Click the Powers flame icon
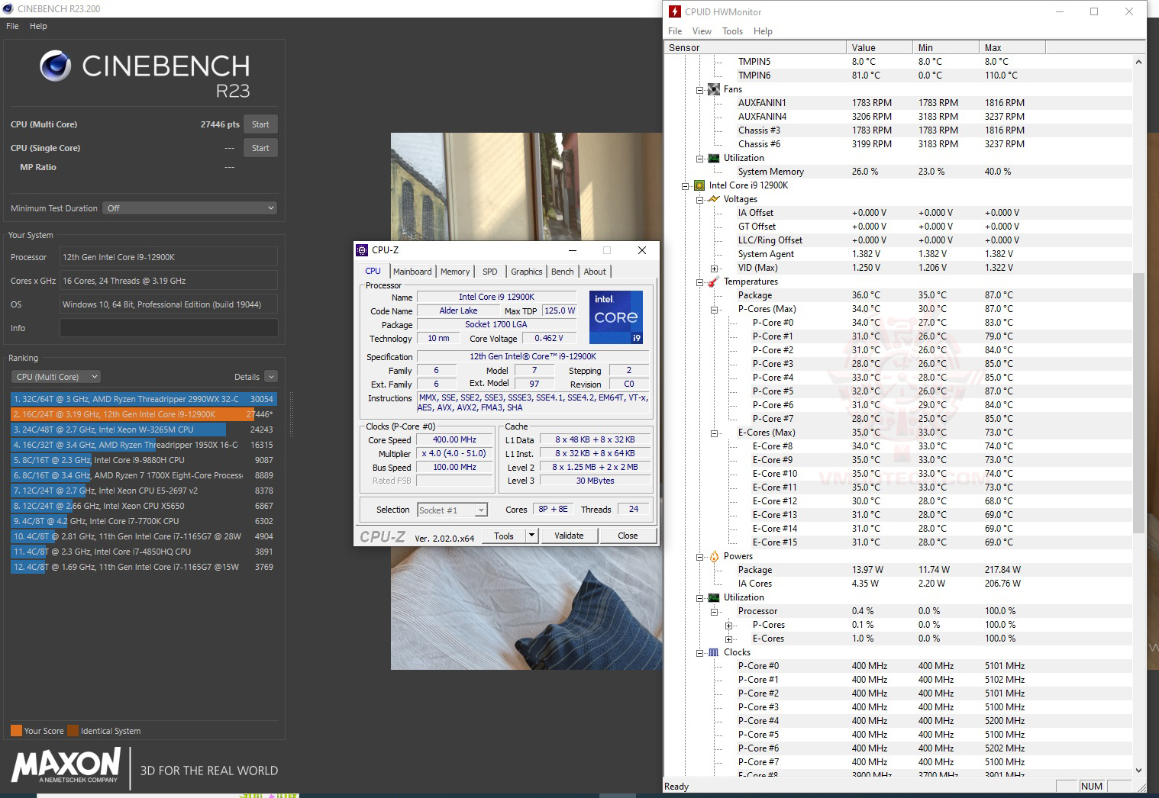Viewport: 1159px width, 798px height. [714, 556]
